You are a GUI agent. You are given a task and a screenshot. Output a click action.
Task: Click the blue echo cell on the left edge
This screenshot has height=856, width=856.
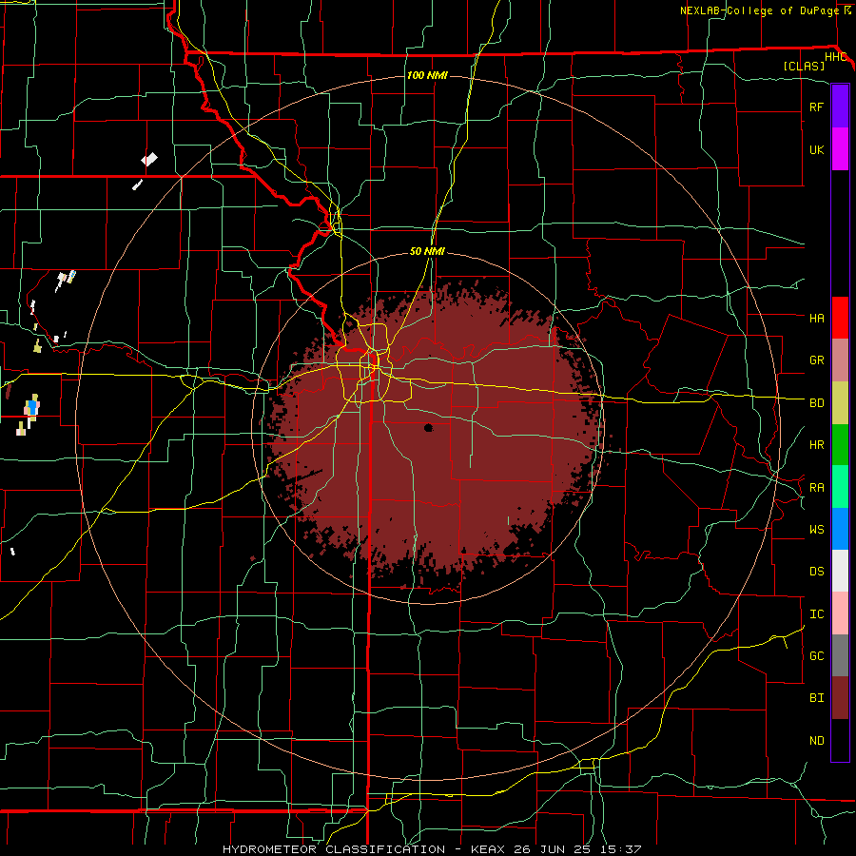click(32, 407)
